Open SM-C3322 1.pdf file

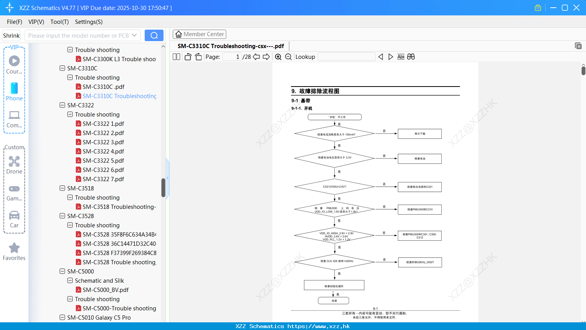[x=103, y=123]
